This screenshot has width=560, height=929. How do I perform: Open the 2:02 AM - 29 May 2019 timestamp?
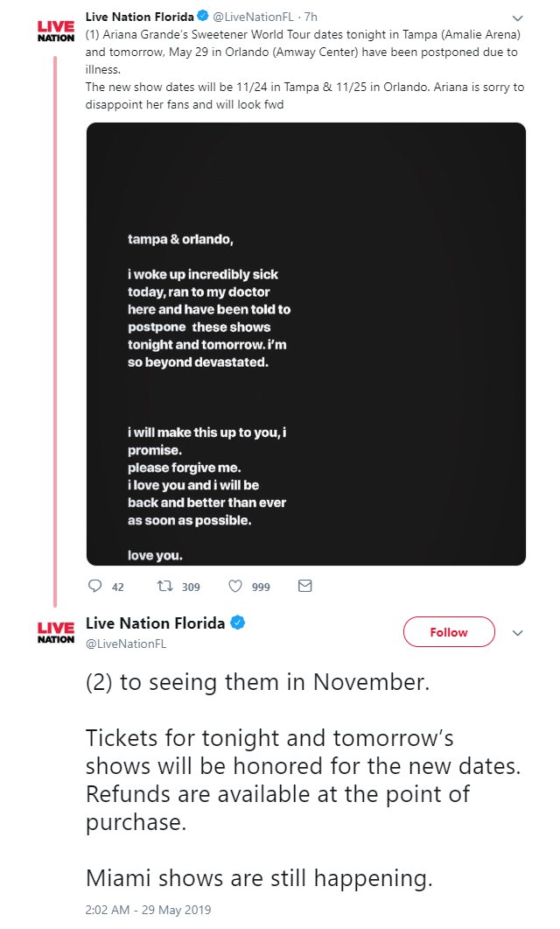148,910
